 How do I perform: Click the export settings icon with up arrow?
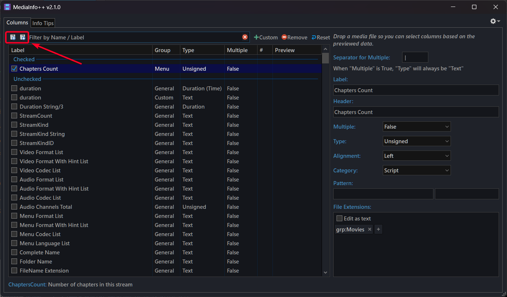13,37
